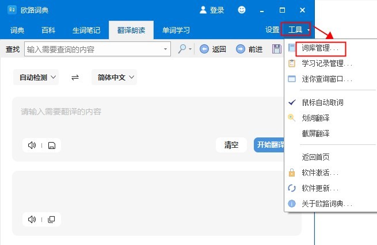Screen dimensions: 377x245
Task: Play audio of the source text
Action: click(32, 146)
